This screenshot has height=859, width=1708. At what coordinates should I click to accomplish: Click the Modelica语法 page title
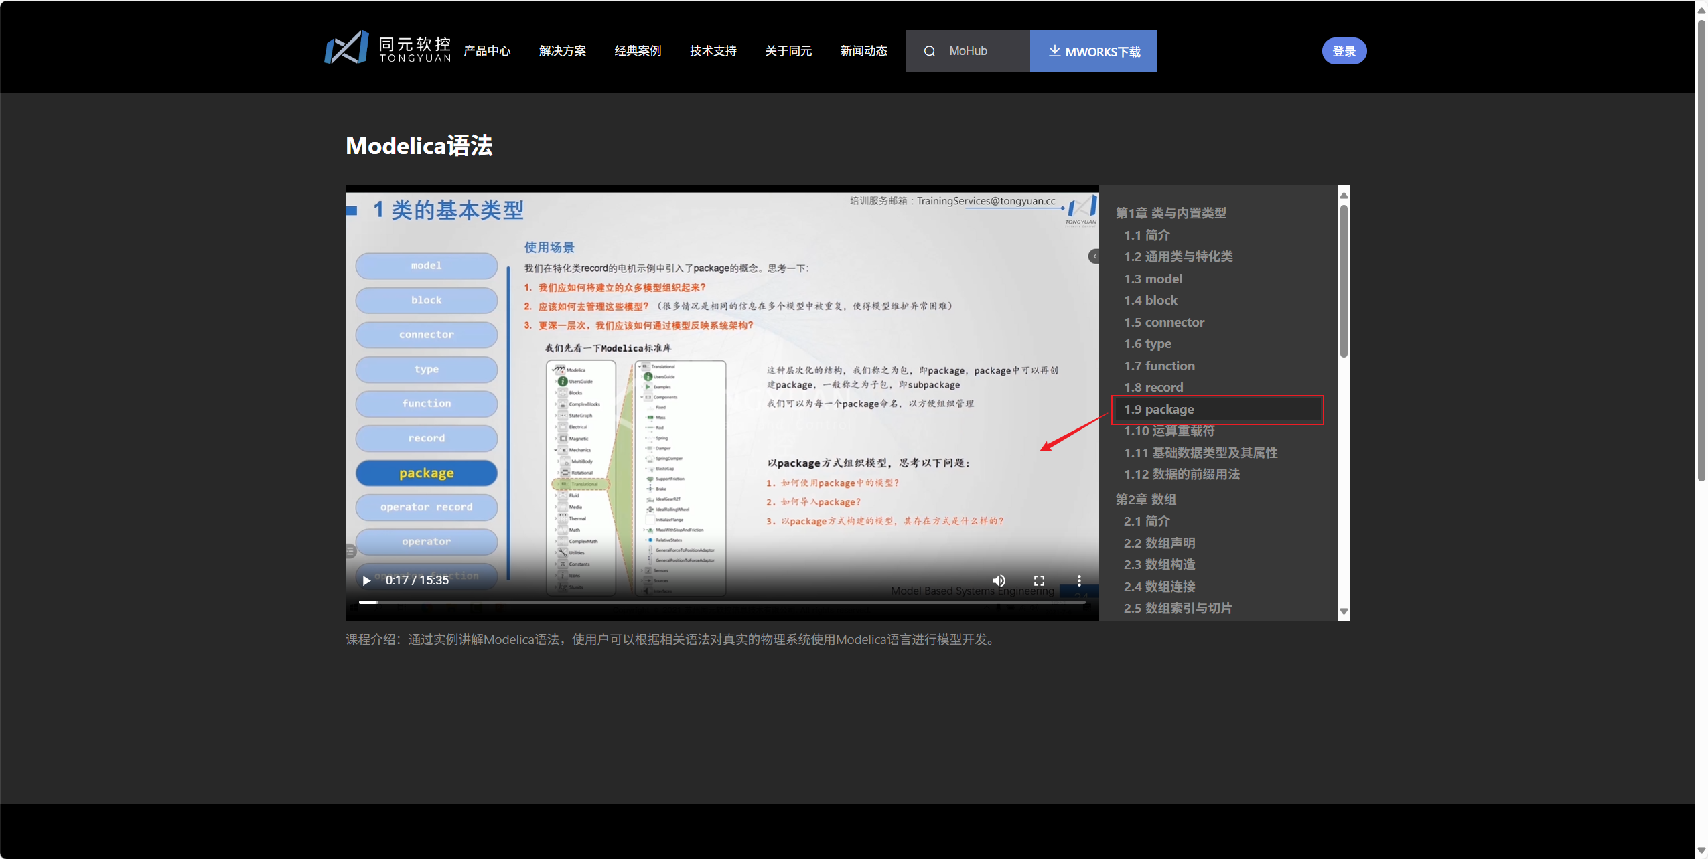point(419,145)
